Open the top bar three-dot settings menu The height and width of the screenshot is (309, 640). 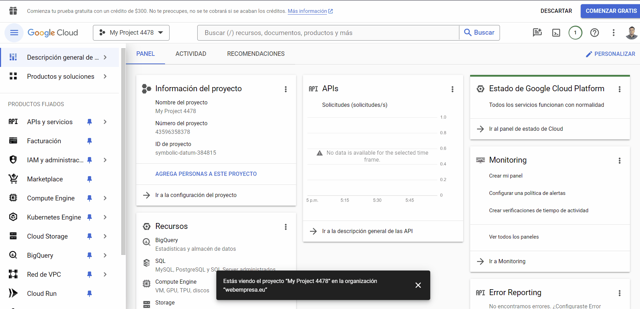pyautogui.click(x=613, y=33)
